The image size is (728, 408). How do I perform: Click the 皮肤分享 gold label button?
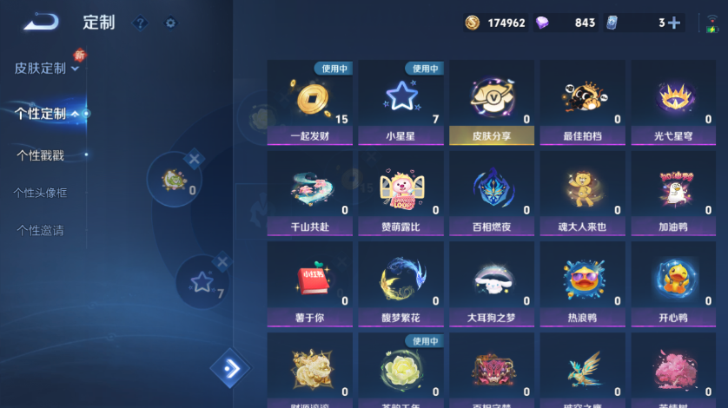[492, 136]
